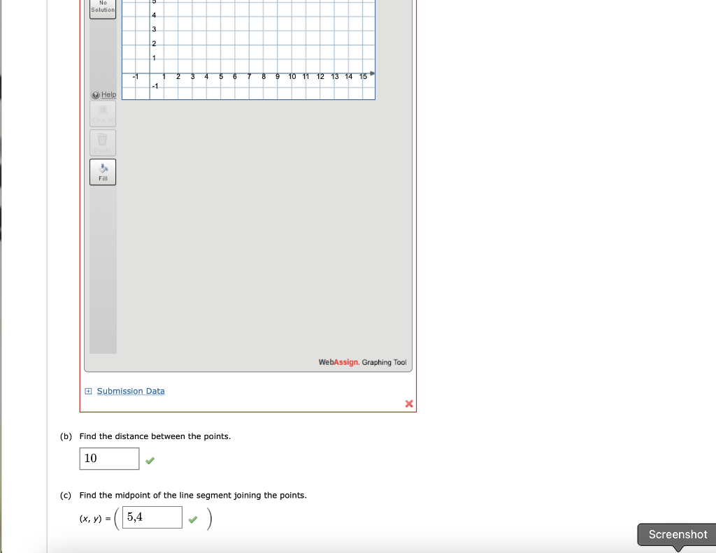This screenshot has width=716, height=553.
Task: Select the distance answer field showing 10
Action: pos(109,459)
